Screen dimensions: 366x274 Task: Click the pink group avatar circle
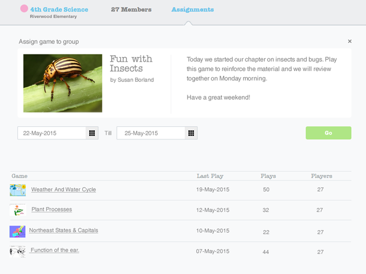point(24,9)
